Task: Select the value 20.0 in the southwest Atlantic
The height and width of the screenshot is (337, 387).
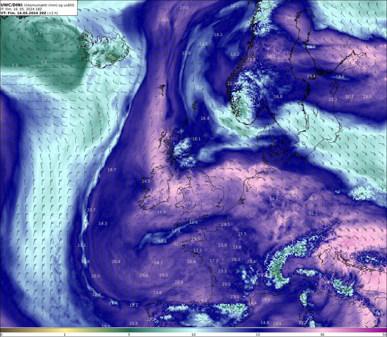Action: pos(96,276)
